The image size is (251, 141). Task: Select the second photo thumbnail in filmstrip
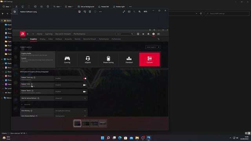[x=86, y=123]
